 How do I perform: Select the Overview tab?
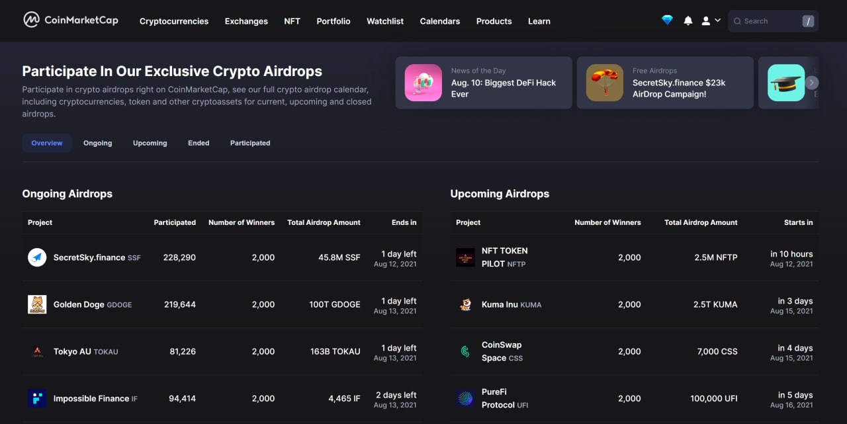(x=47, y=143)
